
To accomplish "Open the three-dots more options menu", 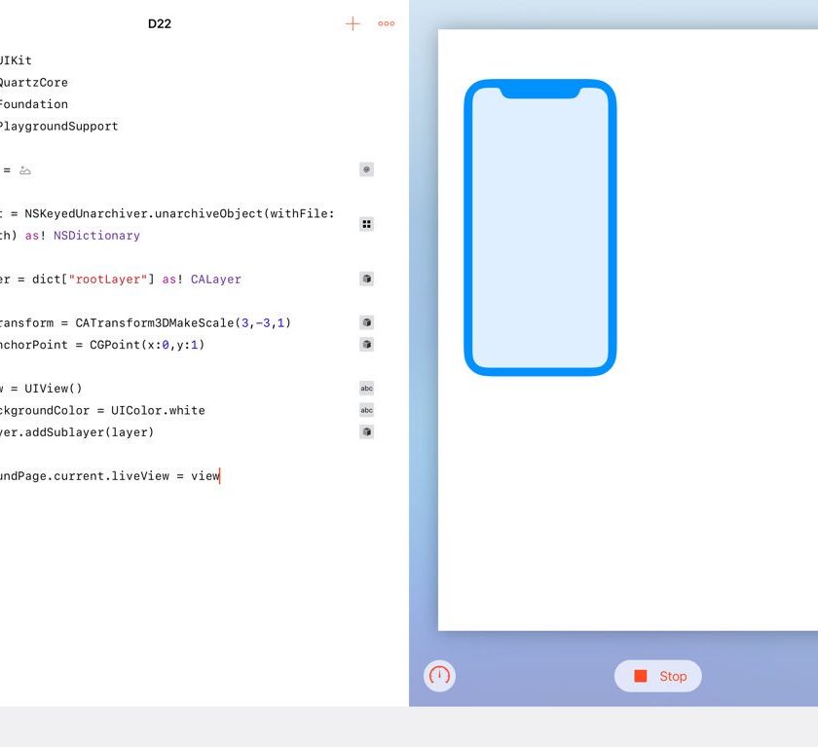I will [x=387, y=23].
